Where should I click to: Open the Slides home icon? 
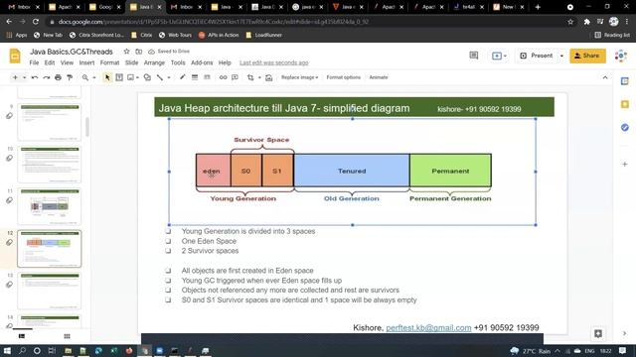tap(15, 56)
